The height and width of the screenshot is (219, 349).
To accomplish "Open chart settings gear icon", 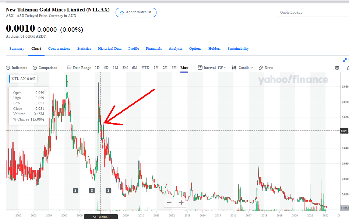I will tap(337, 68).
